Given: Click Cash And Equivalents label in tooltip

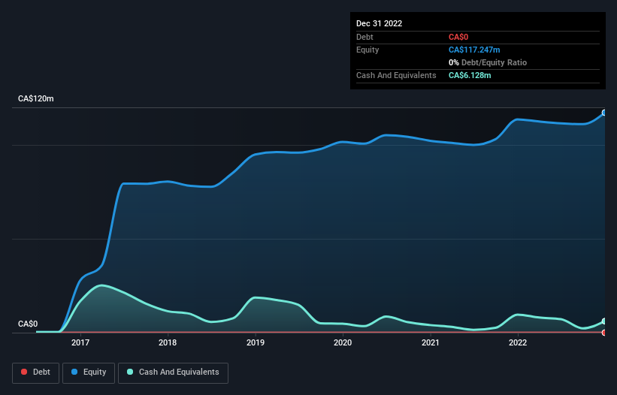Looking at the screenshot, I should tap(396, 75).
